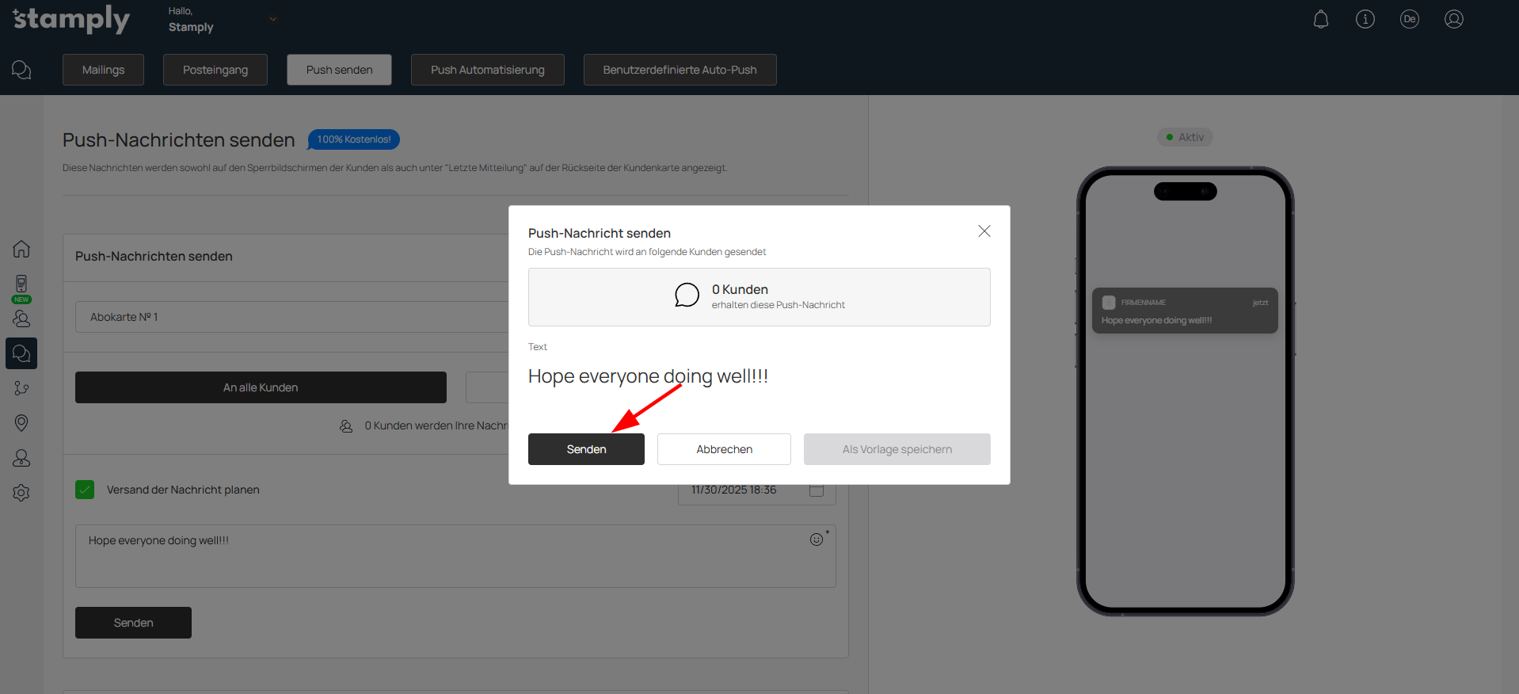Uncheck Versand der Nachricht planen checkbox
Screen dimensions: 1519x694
point(85,490)
